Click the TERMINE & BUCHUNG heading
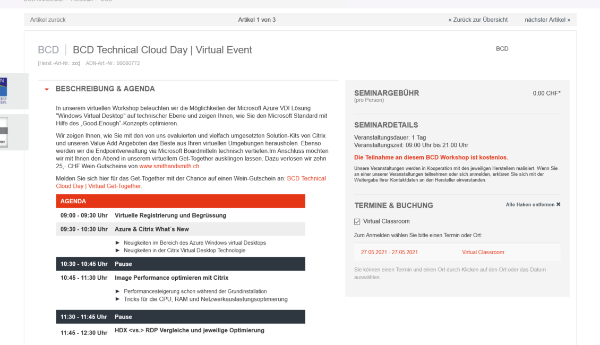Image resolution: width=600 pixels, height=345 pixels. coord(393,205)
